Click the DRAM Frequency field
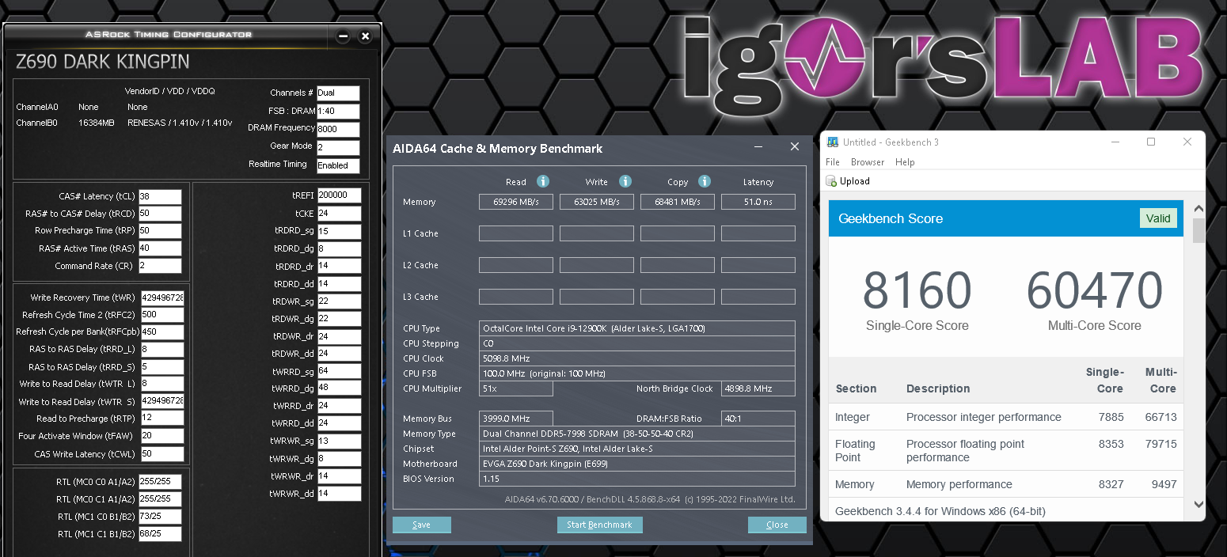 click(x=338, y=129)
